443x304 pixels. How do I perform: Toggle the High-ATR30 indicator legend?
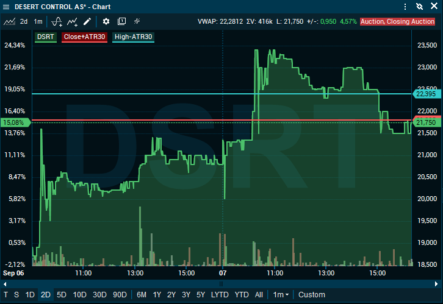[x=134, y=37]
